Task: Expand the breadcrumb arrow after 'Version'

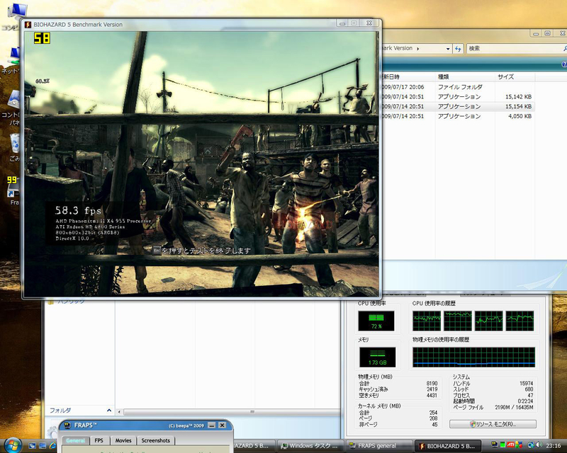Action: coord(418,48)
